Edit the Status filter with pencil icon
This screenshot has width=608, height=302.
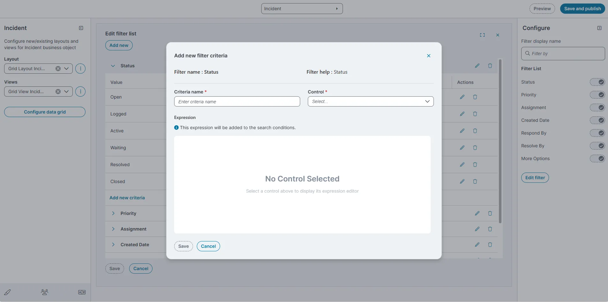[477, 66]
